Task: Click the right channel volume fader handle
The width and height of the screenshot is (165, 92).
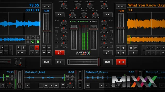Action: (94, 29)
